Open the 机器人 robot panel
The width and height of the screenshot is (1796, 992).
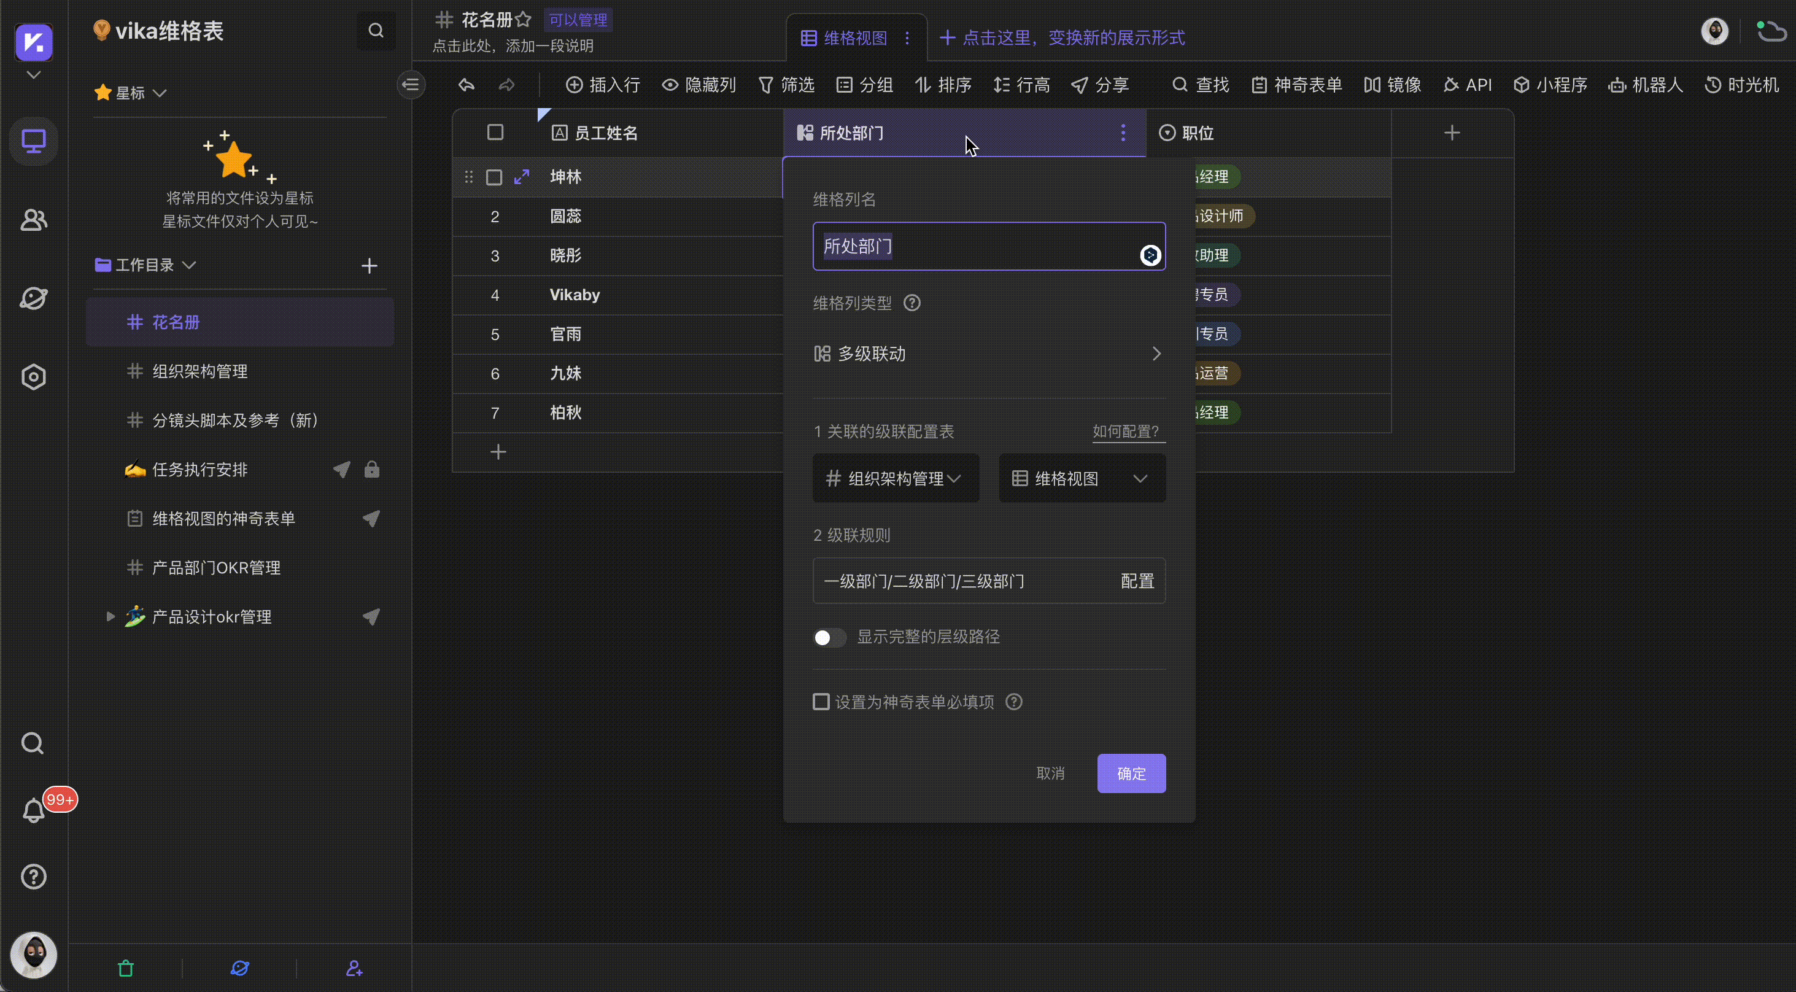coord(1646,84)
